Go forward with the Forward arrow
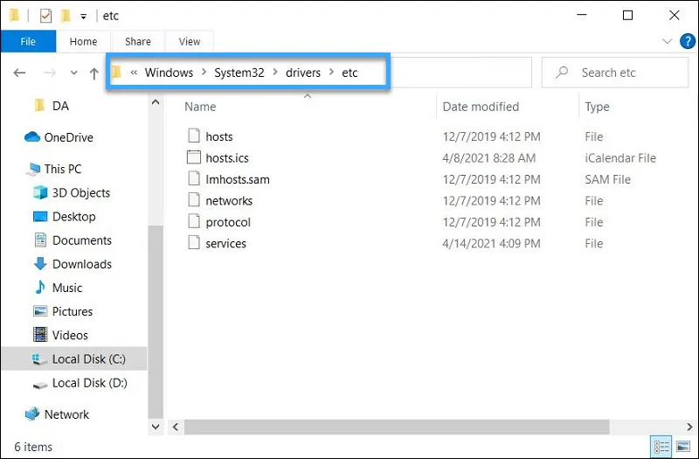 50,73
